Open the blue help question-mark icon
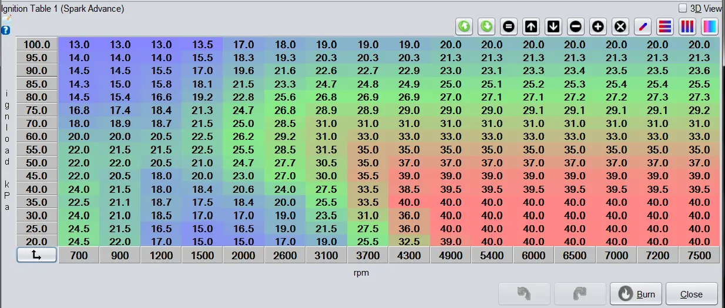725x308 pixels. coord(6,30)
